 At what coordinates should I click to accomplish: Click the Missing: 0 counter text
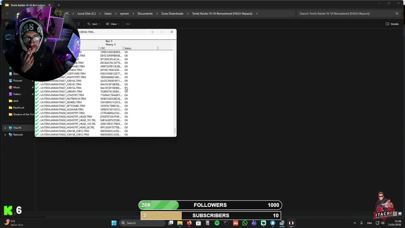(110, 45)
